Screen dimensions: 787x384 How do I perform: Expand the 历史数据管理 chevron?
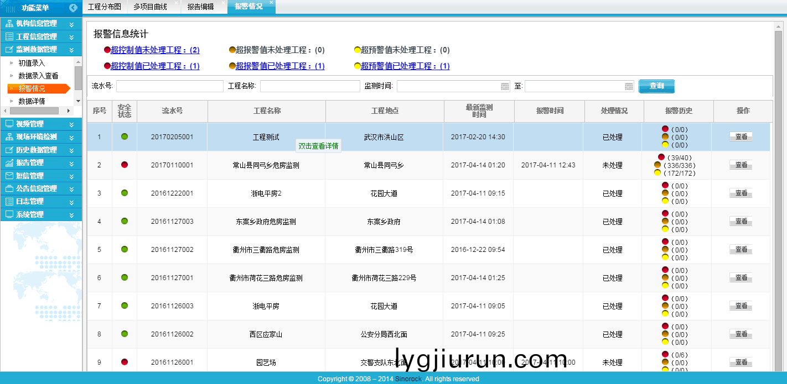coord(71,150)
